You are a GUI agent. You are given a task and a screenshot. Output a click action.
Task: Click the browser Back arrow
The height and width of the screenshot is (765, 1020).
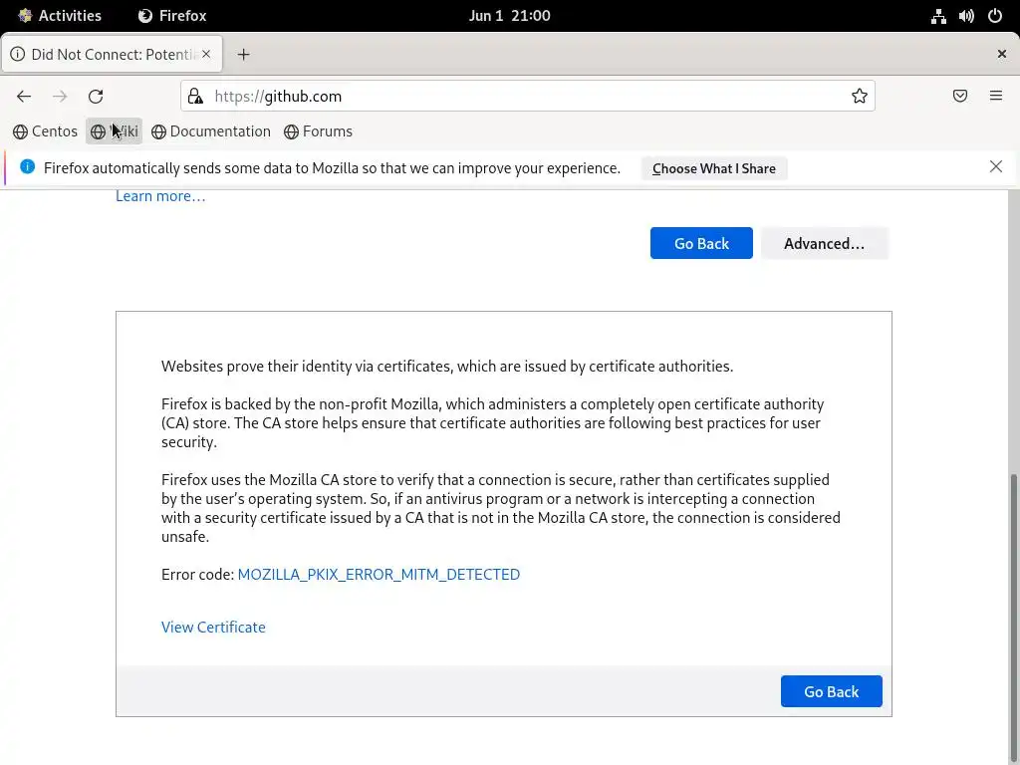pyautogui.click(x=24, y=97)
